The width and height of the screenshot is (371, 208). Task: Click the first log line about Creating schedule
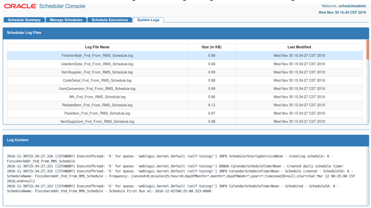(x=170, y=158)
